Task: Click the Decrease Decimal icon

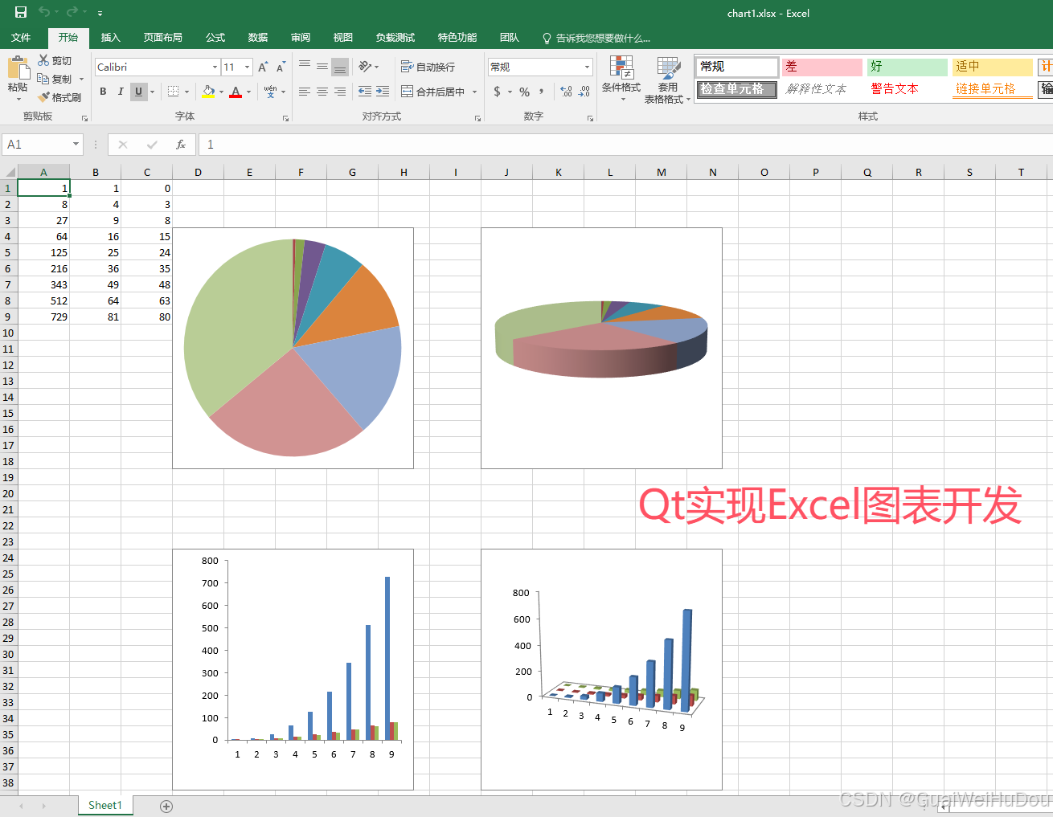Action: [584, 92]
